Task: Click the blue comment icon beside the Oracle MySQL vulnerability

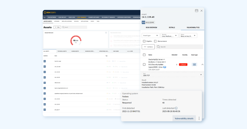Action: (165, 67)
